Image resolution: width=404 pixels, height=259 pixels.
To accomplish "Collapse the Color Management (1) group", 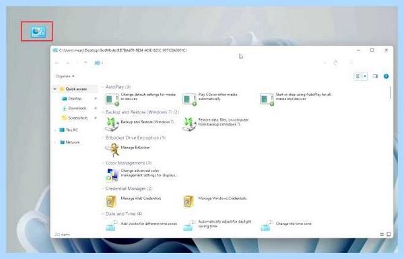I will (x=103, y=163).
